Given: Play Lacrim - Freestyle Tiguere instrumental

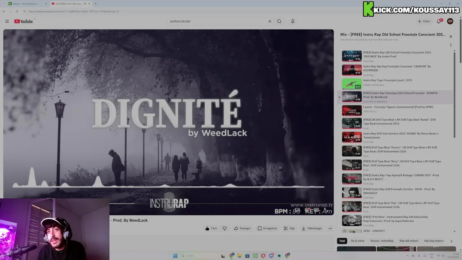Looking at the screenshot, I should 395,110.
